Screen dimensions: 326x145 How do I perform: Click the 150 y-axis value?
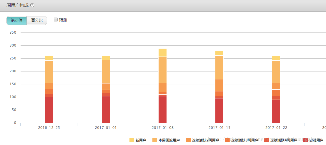coord(13,84)
